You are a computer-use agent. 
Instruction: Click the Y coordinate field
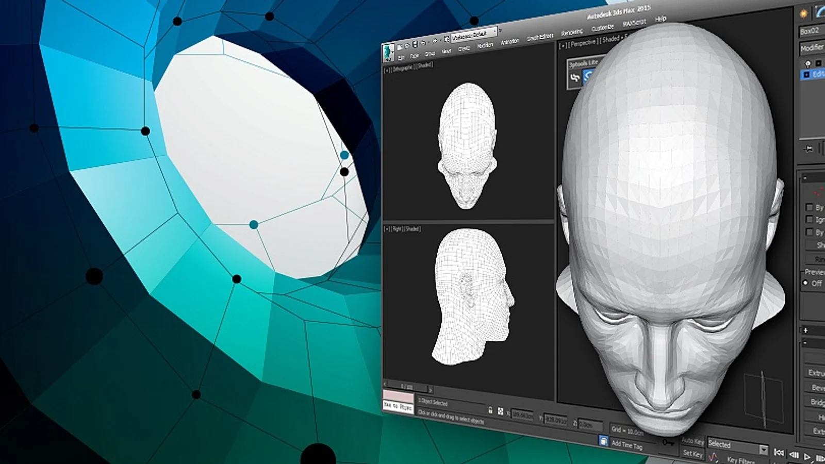(556, 420)
